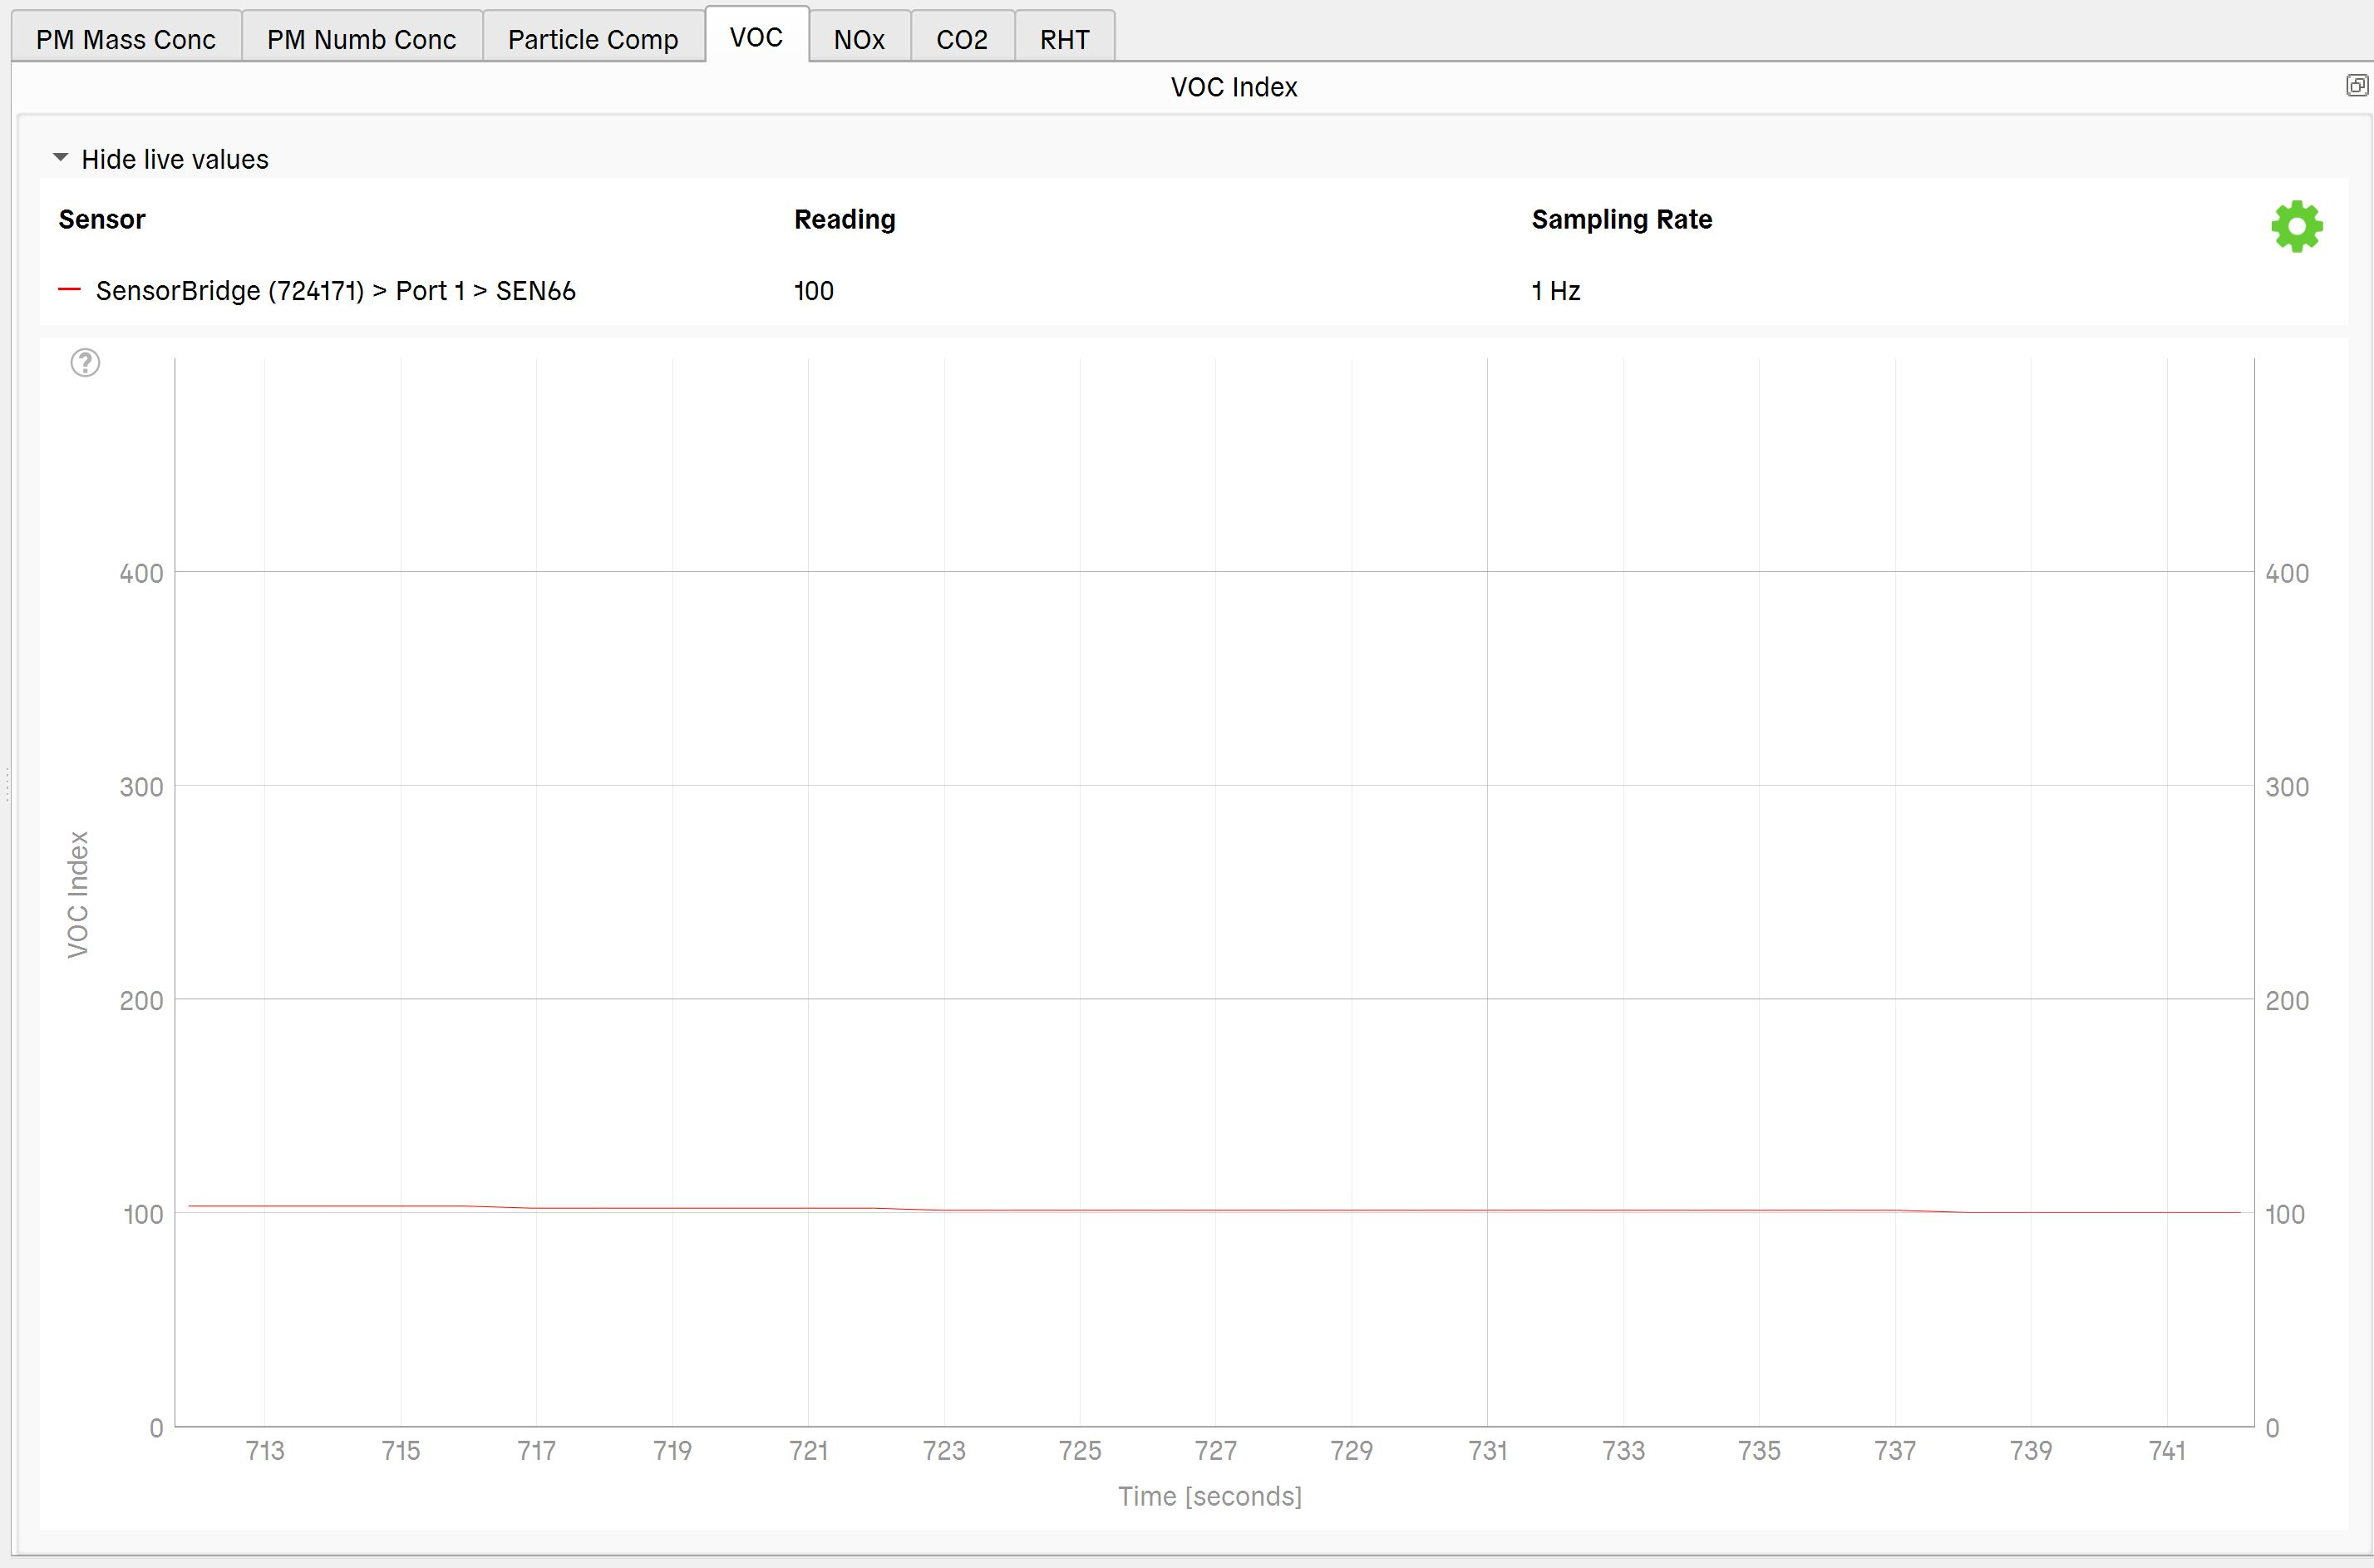Click the detach panel icon top-right
This screenshot has width=2374, height=1568.
click(2356, 86)
